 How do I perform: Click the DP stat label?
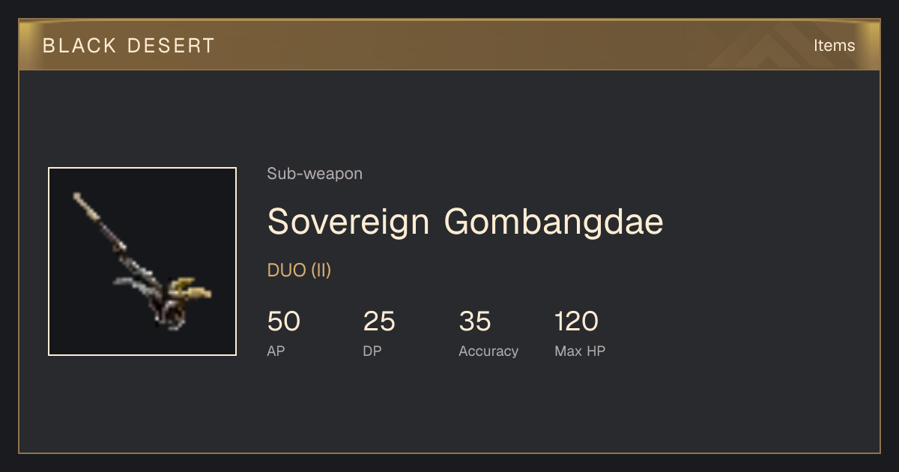click(x=372, y=351)
